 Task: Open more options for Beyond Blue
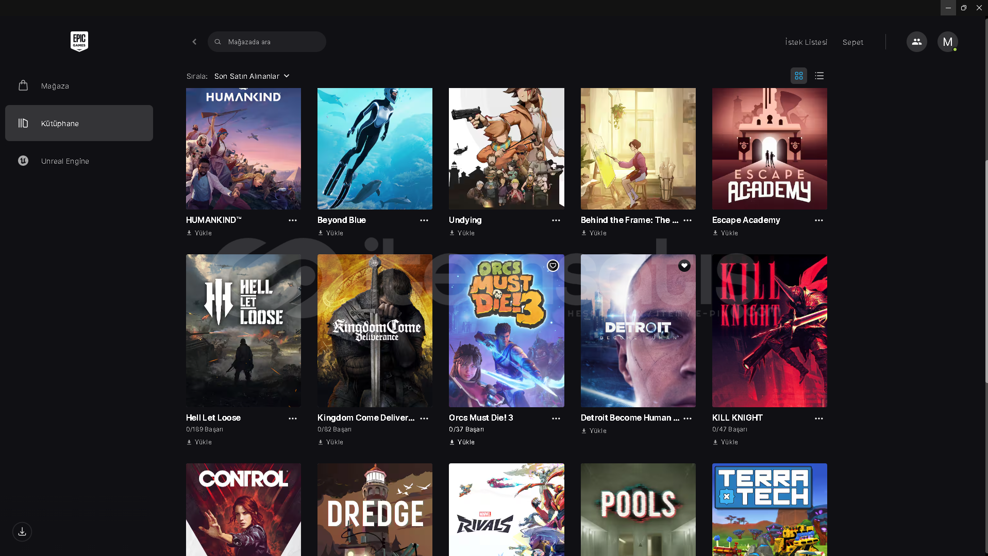[x=424, y=220]
